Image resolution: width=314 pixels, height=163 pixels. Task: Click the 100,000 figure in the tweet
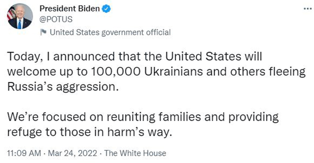(x=116, y=71)
